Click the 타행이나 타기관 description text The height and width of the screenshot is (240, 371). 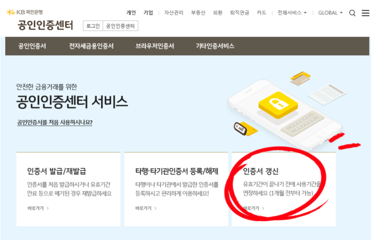point(177,189)
